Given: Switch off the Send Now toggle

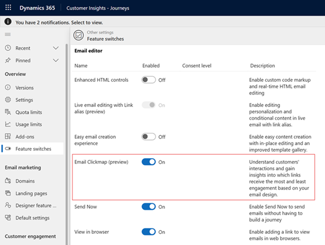Looking at the screenshot, I should (149, 207).
